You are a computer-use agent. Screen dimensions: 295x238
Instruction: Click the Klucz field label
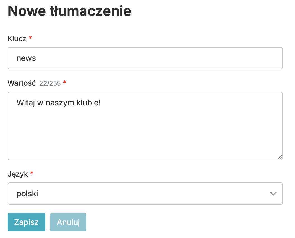17,38
